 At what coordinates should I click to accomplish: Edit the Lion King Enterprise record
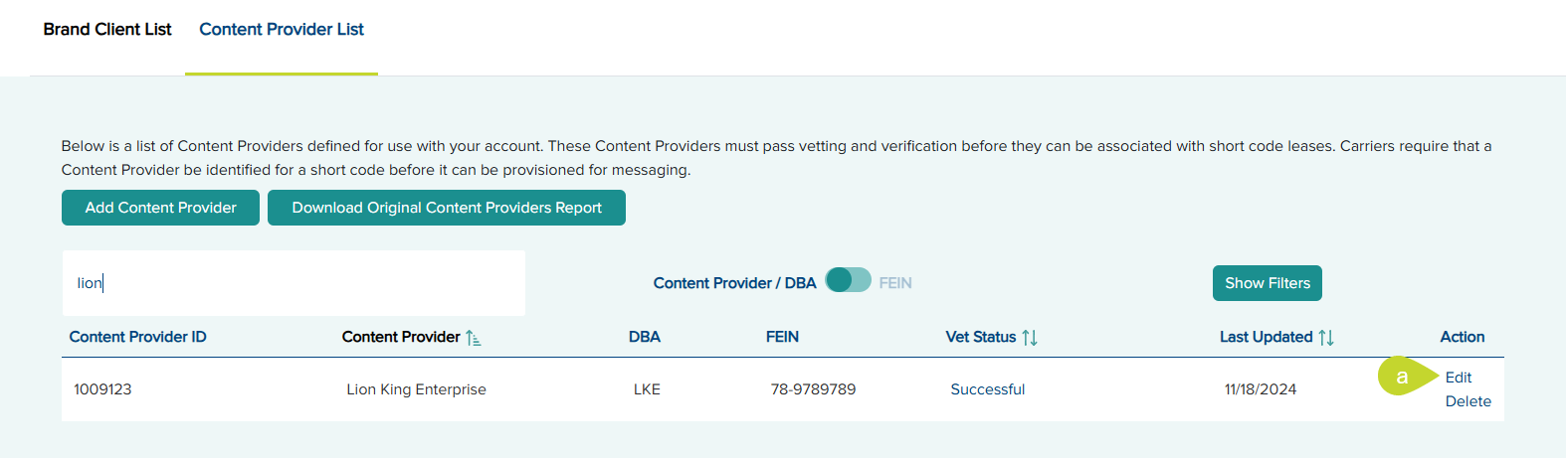coord(1459,378)
